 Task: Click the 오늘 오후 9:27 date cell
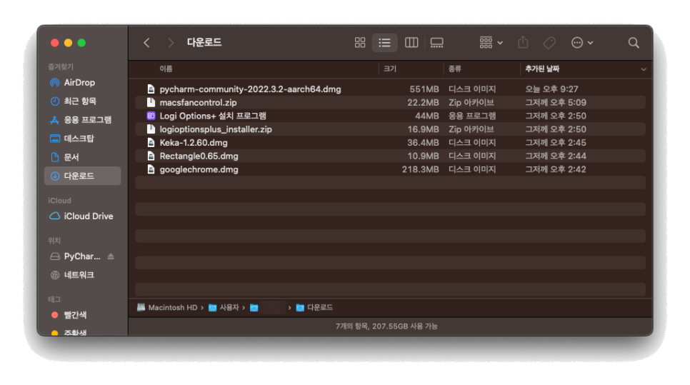[551, 89]
